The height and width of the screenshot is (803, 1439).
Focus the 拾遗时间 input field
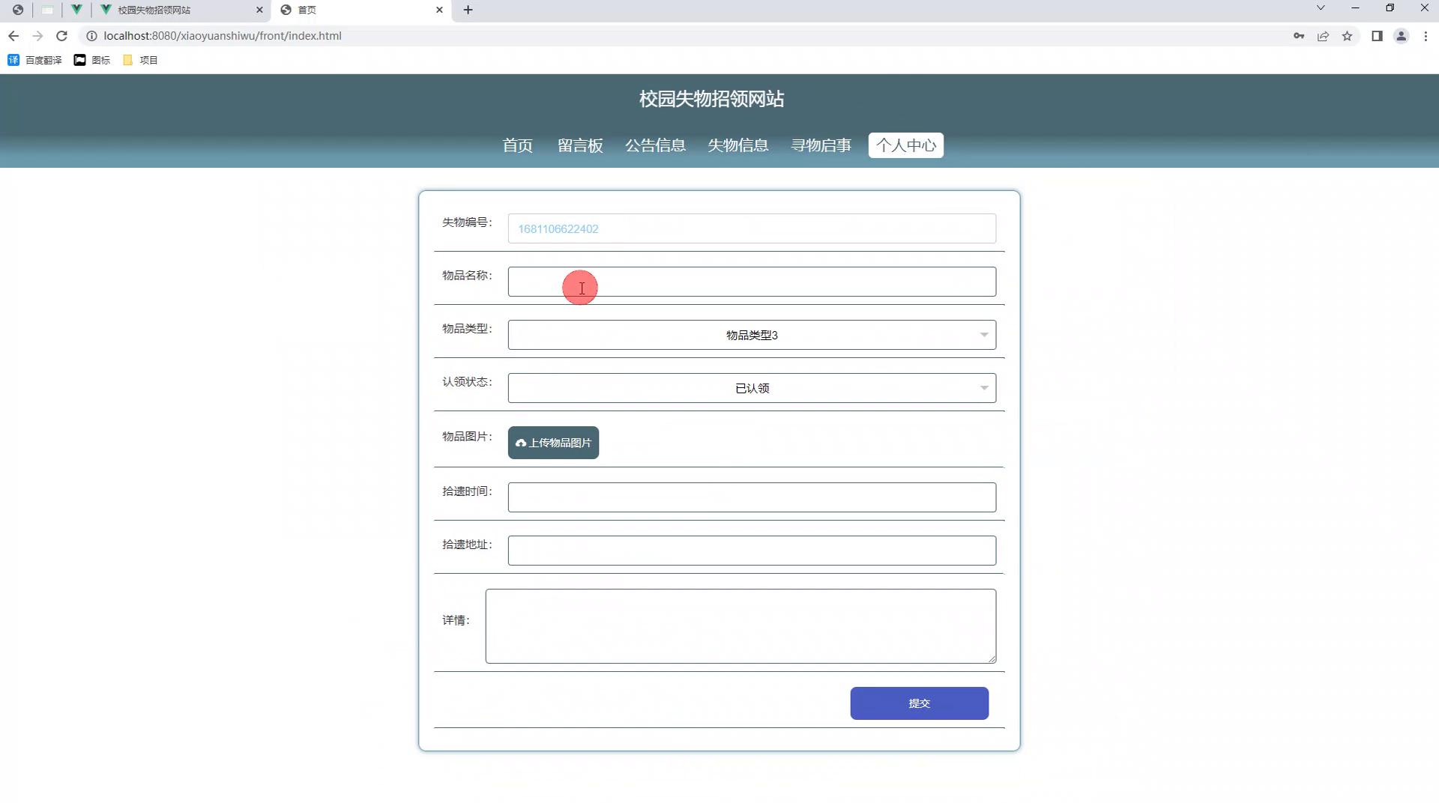[752, 497]
